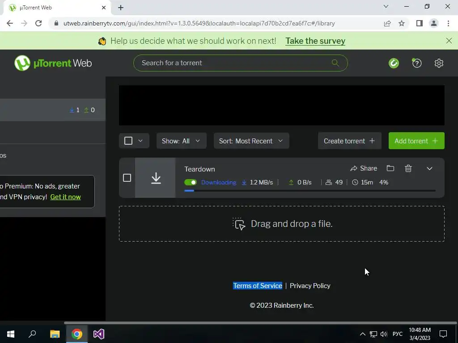
Task: Click the sidebar download/upload counts row
Action: (53, 110)
